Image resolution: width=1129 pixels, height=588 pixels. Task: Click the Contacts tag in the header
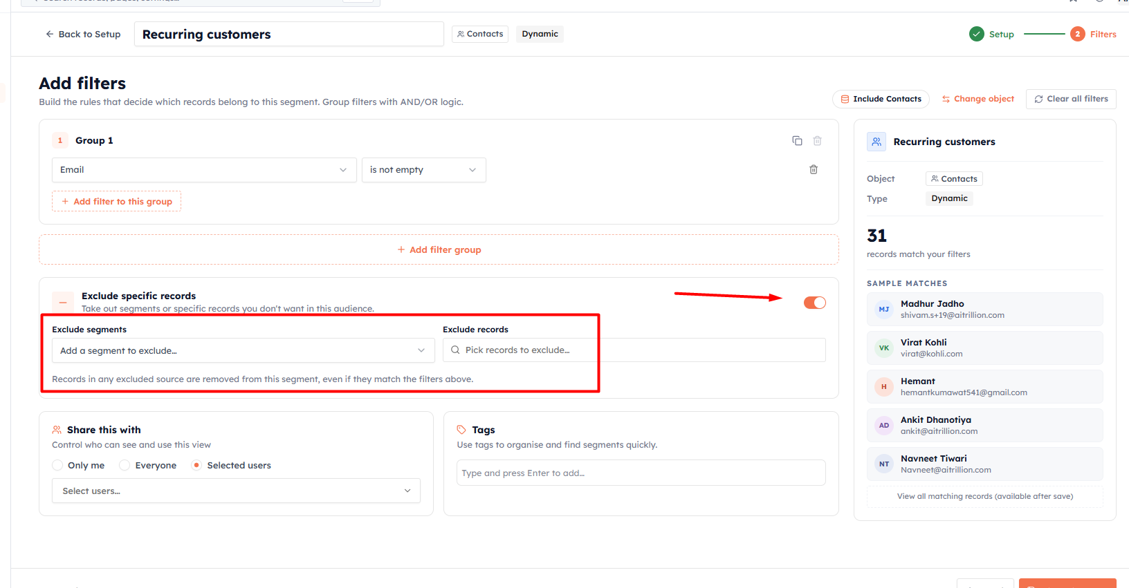(480, 34)
